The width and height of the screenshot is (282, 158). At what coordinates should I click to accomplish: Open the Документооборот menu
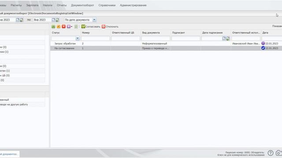(82, 5)
